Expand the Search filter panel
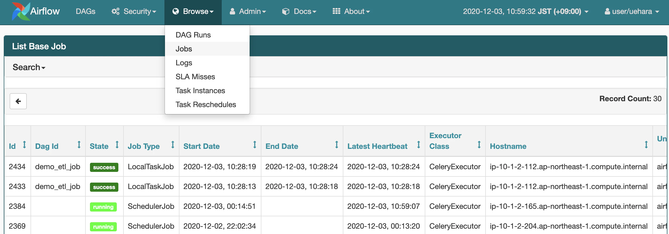669x234 pixels. point(29,67)
